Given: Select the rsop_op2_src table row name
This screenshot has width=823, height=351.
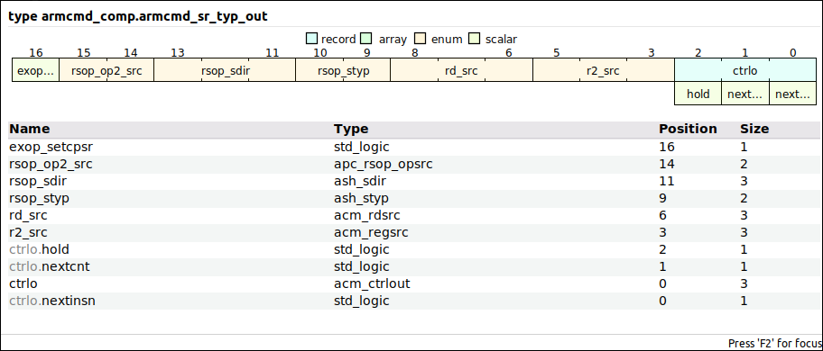Looking at the screenshot, I should pos(51,165).
